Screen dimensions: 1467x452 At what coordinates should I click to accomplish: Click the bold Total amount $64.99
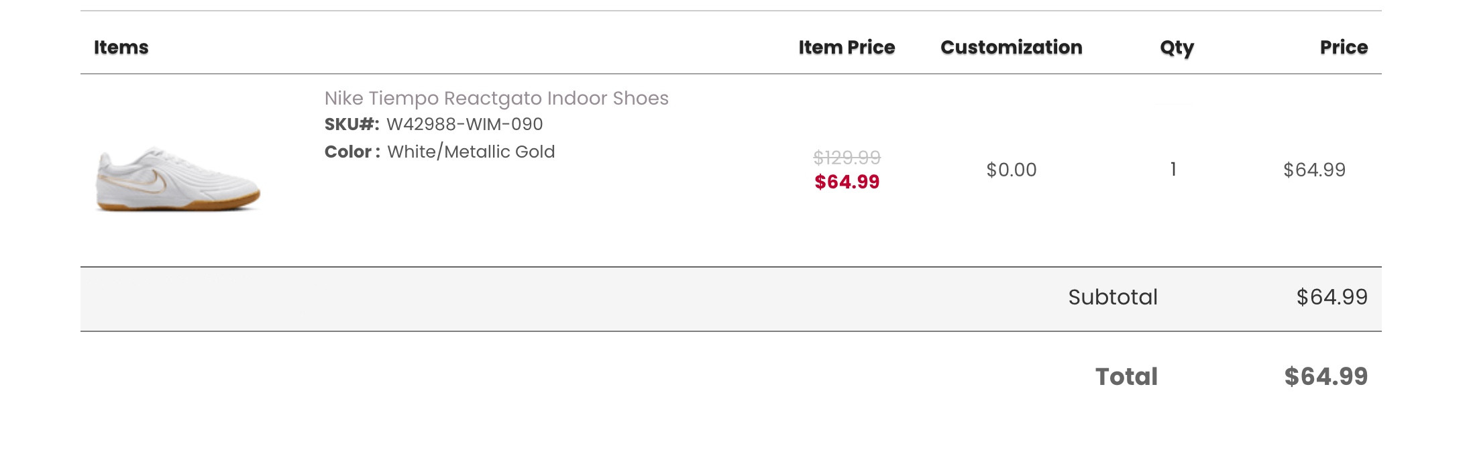(1325, 377)
